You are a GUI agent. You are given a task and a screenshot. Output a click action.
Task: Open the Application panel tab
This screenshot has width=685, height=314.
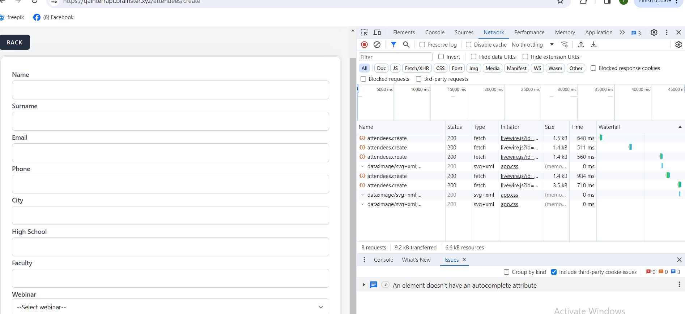pos(599,32)
